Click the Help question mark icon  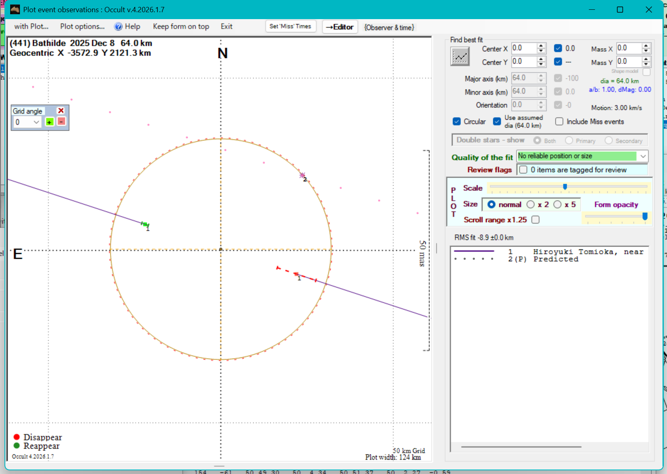[x=118, y=27]
